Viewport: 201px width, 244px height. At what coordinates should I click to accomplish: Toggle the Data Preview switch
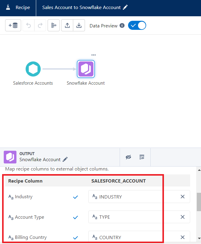[137, 26]
